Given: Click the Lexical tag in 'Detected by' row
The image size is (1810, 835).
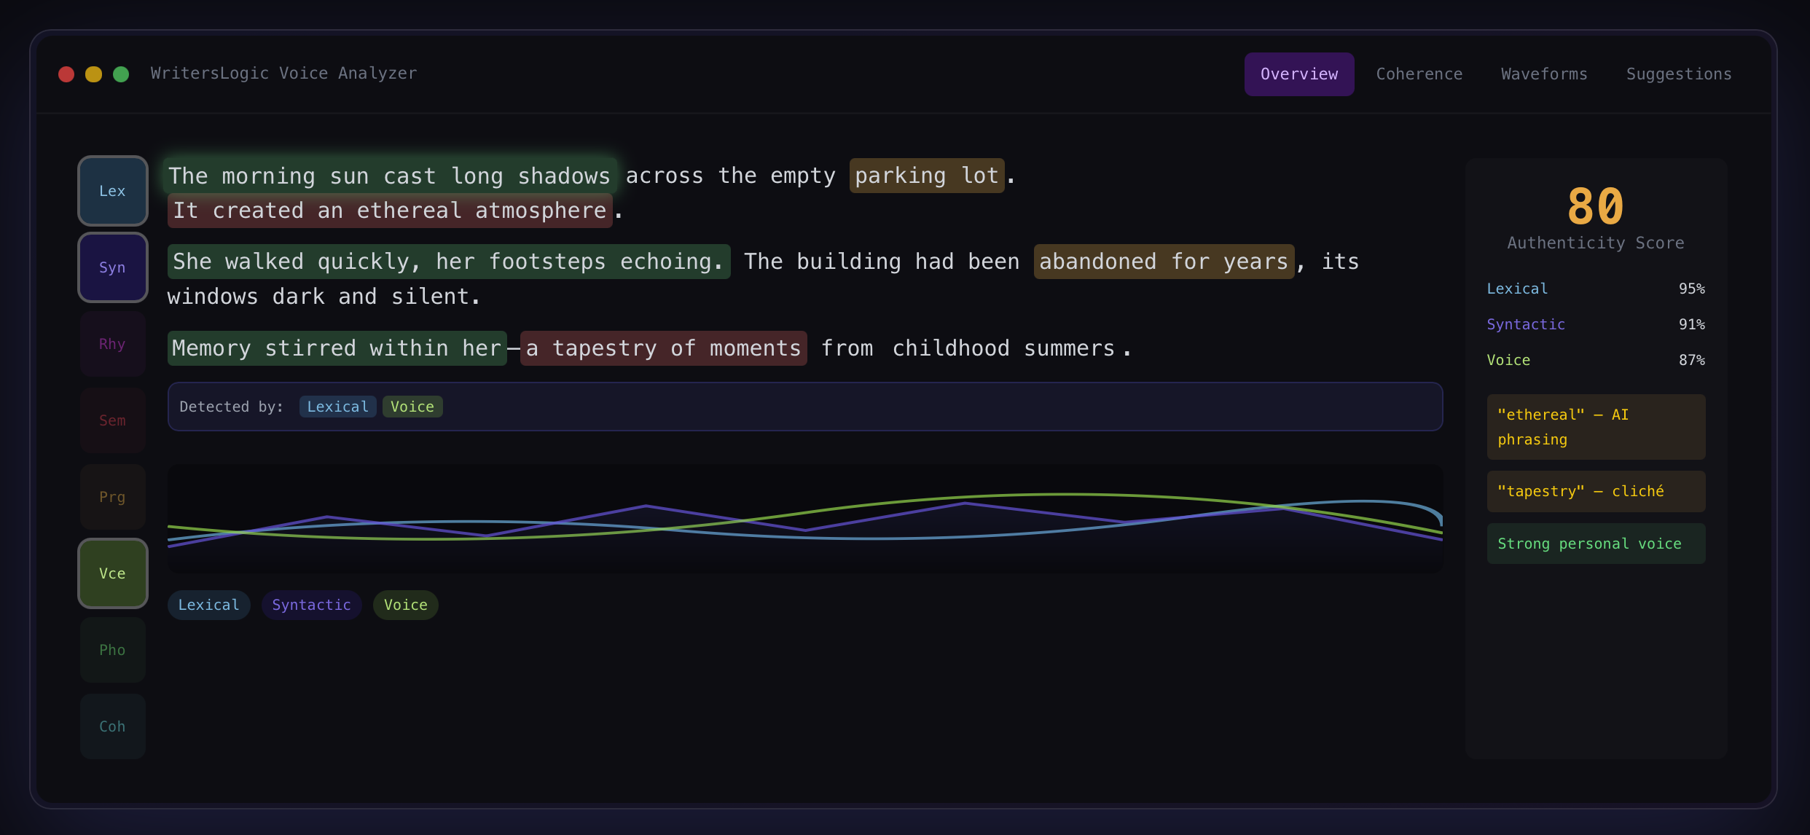Looking at the screenshot, I should pos(337,407).
